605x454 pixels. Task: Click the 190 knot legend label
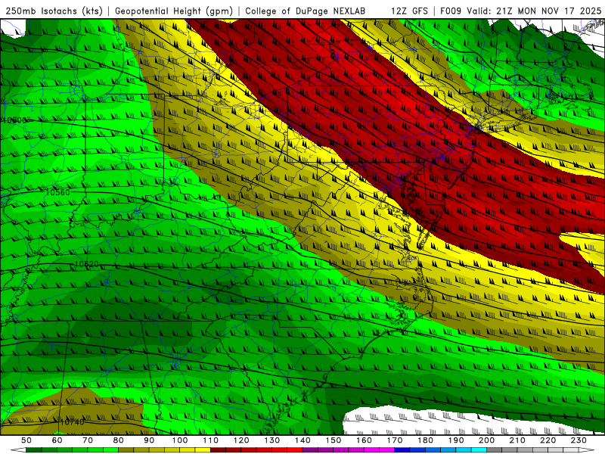(x=456, y=440)
